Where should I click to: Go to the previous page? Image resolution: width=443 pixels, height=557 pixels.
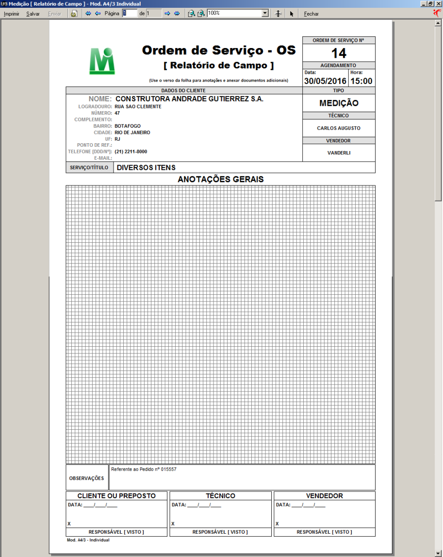point(98,14)
